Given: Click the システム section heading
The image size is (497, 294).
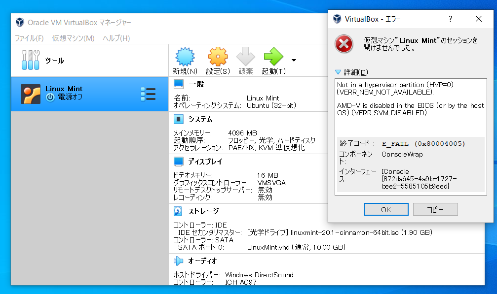Looking at the screenshot, I should tap(200, 119).
